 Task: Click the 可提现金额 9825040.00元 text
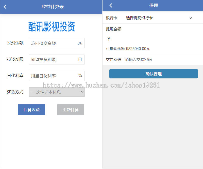[128, 49]
